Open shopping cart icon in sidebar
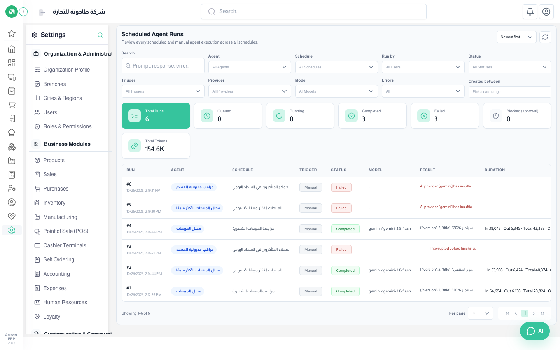The width and height of the screenshot is (560, 350). tap(12, 105)
